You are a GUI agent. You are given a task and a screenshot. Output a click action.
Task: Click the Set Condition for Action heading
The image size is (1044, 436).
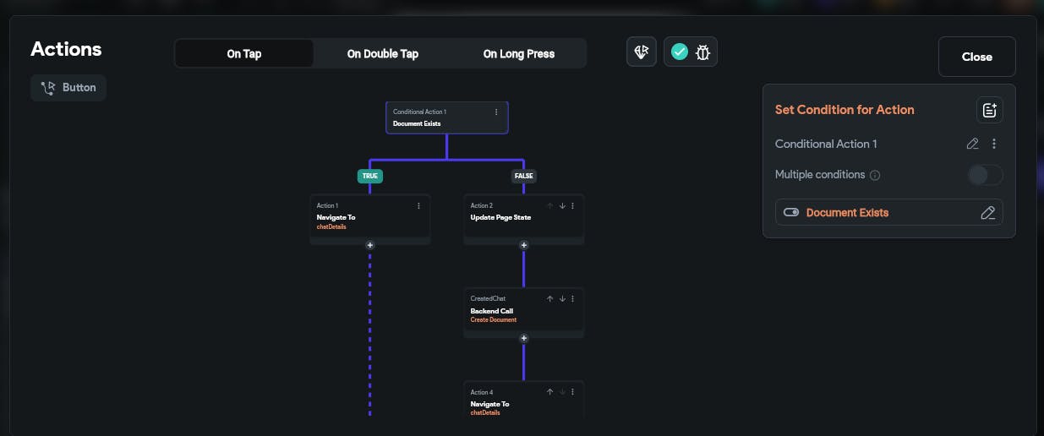pos(844,110)
